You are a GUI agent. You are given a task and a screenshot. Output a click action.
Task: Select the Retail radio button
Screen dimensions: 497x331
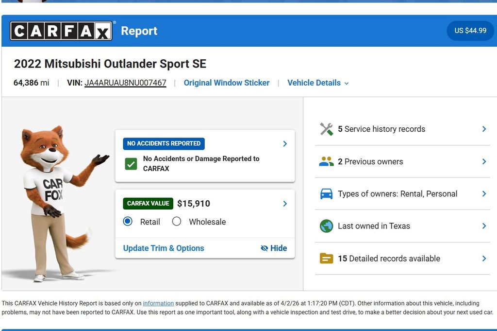click(127, 222)
